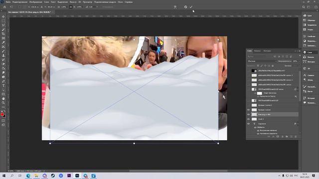This screenshot has width=319, height=179.
Task: Click the background black color swatch
Action: [4, 116]
